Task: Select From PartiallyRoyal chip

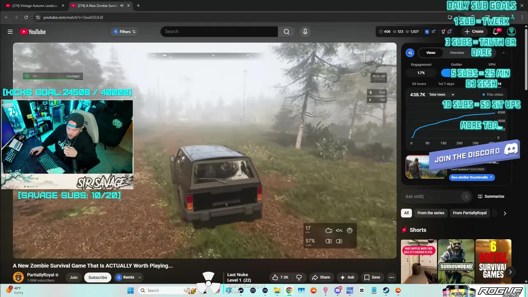Action: [x=469, y=213]
